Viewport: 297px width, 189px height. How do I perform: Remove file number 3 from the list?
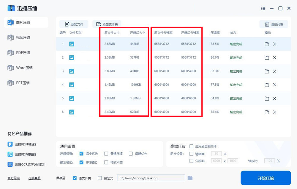point(274,71)
